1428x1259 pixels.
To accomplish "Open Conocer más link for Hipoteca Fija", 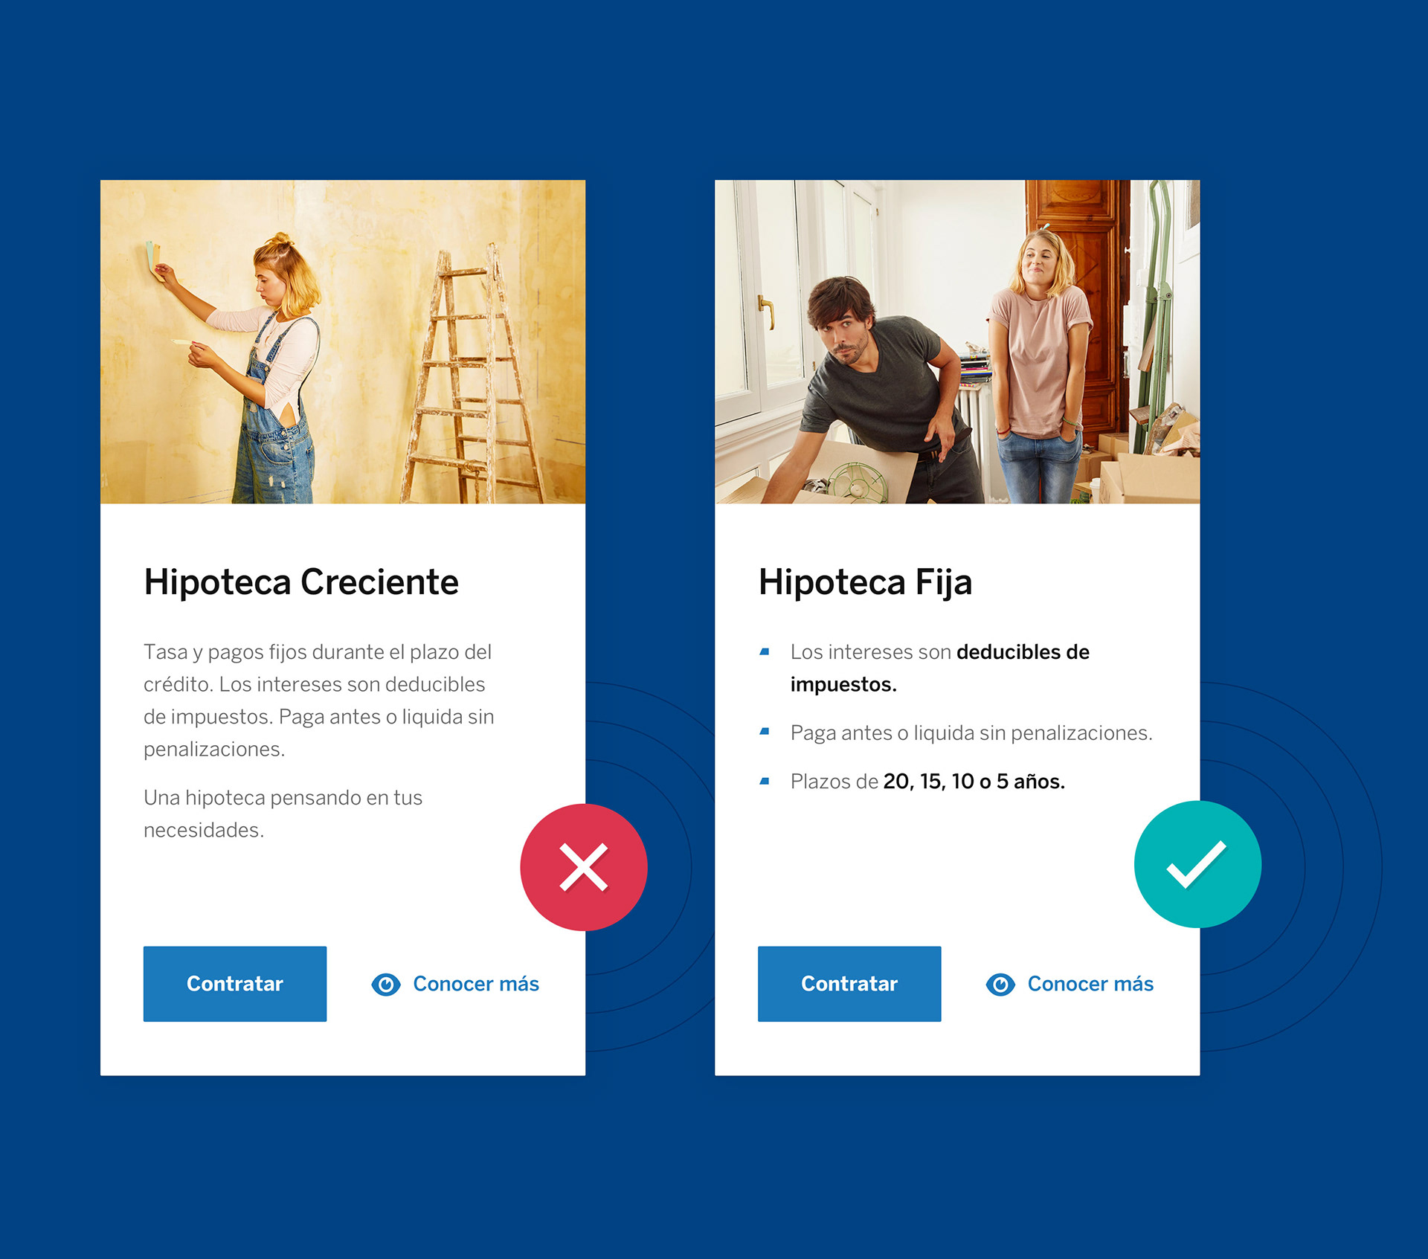I will [x=1090, y=984].
